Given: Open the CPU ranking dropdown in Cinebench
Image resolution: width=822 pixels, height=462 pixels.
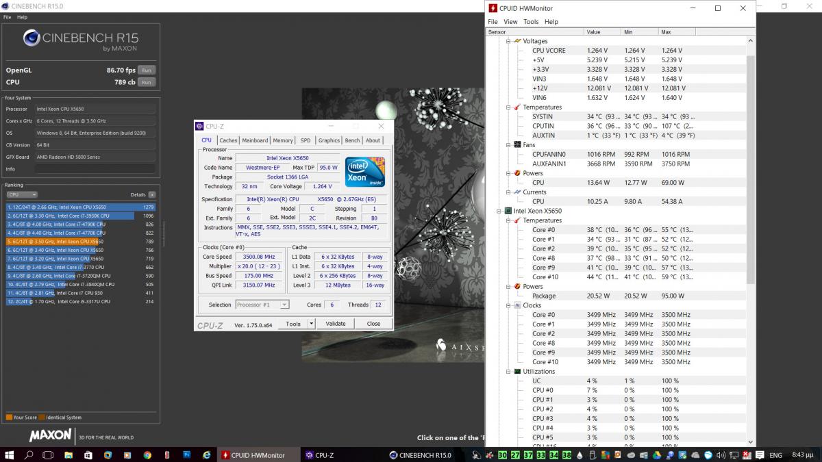Looking at the screenshot, I should pos(21,195).
